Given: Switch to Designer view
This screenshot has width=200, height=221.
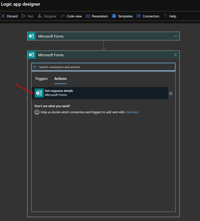Looking at the screenshot, I should click(x=50, y=16).
